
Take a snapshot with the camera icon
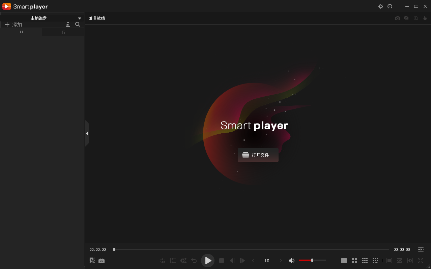tap(398, 19)
